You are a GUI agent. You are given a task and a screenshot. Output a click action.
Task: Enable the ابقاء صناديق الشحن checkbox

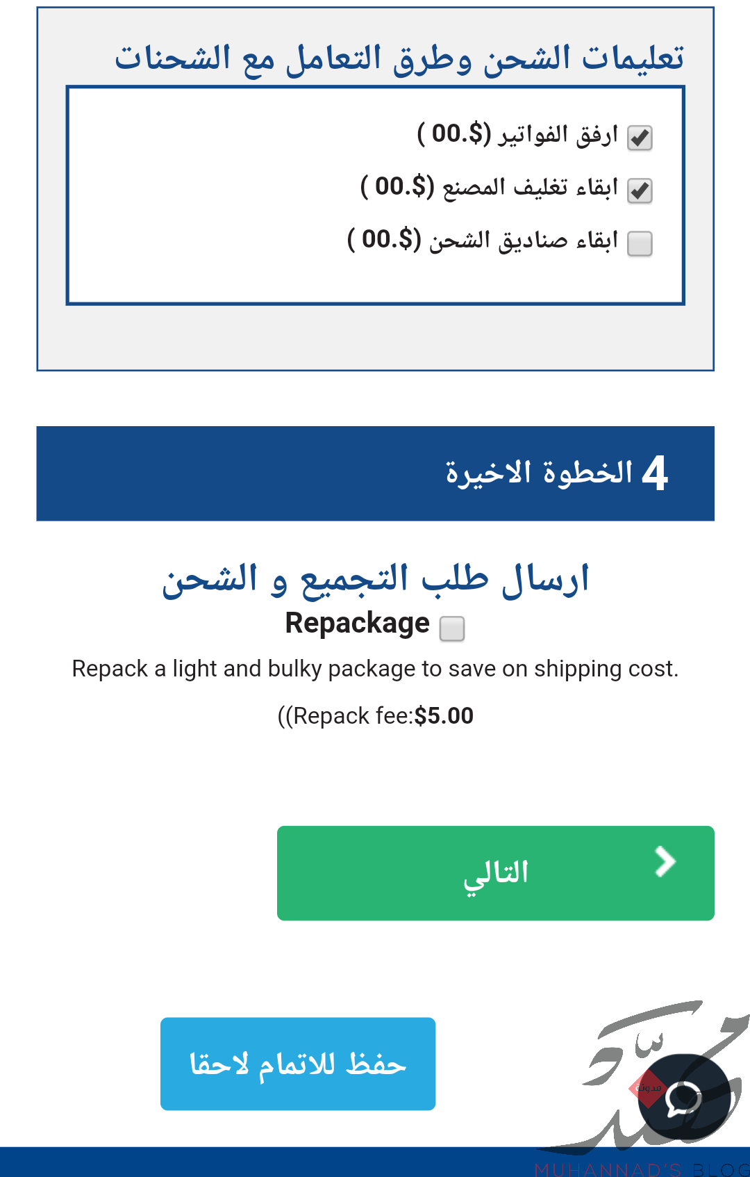click(x=640, y=244)
